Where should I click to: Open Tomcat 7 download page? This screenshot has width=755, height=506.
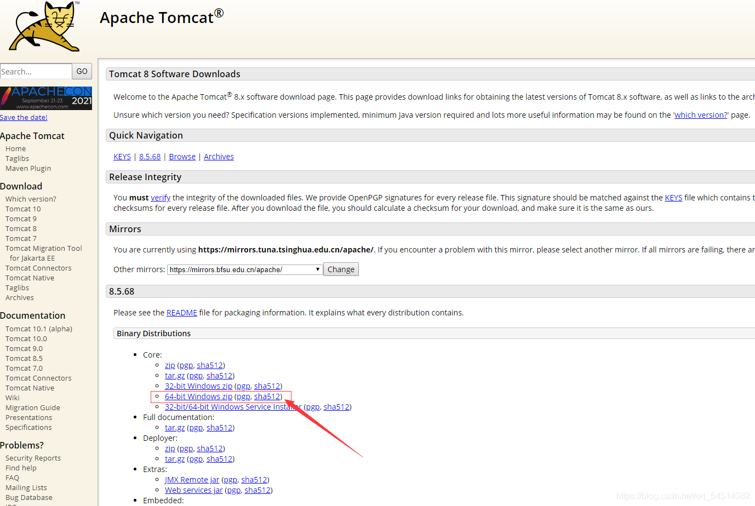tap(21, 239)
